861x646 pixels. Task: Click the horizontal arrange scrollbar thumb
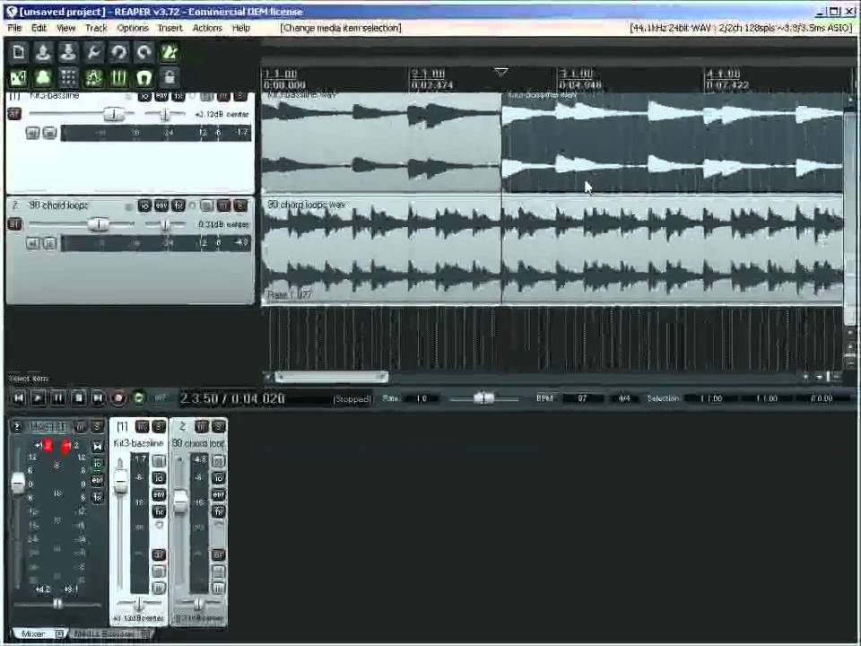331,377
